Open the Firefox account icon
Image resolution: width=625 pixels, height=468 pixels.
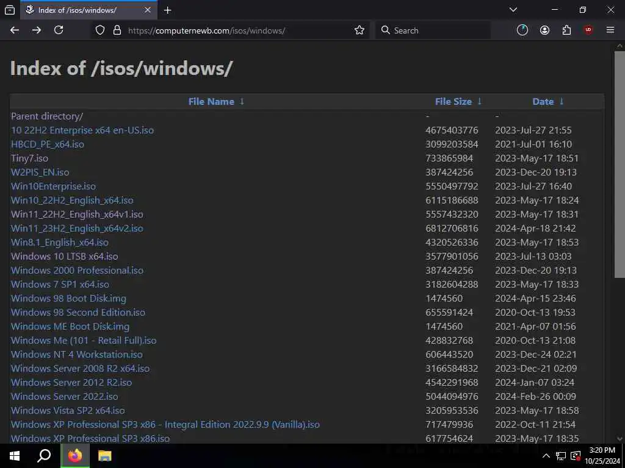pos(544,30)
